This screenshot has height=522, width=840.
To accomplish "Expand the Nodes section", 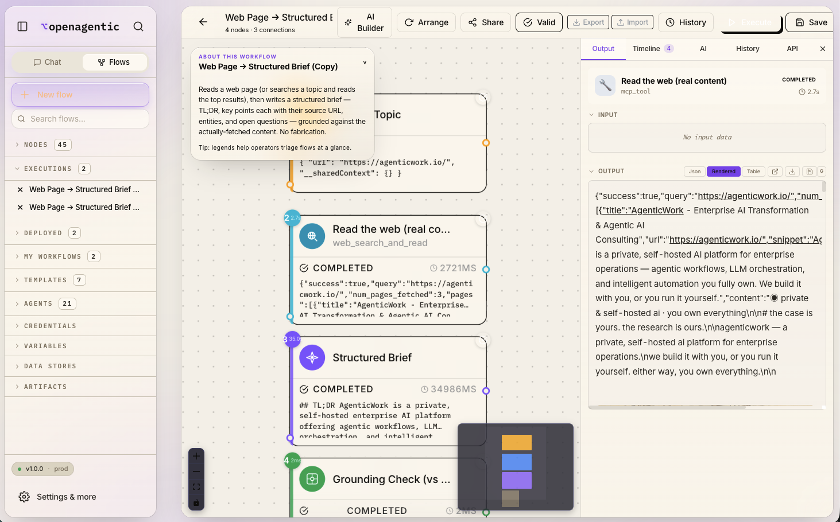I will pos(80,145).
